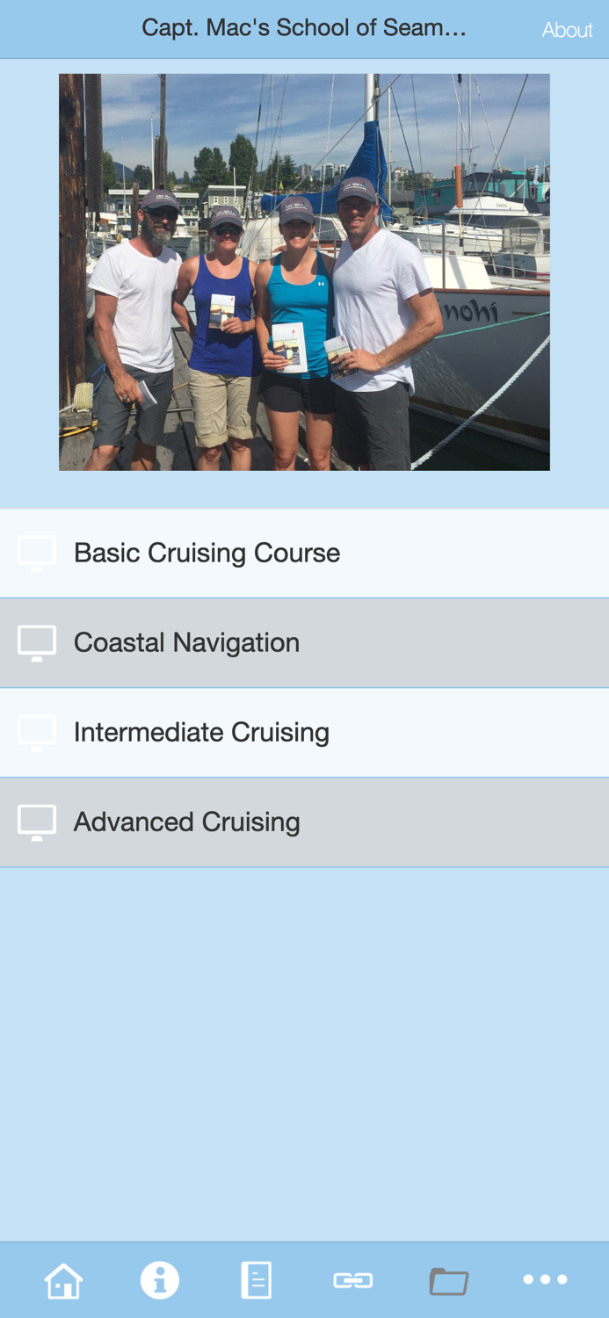Select the highlighted Info icon in bottom bar
609x1318 pixels.
click(x=158, y=1279)
